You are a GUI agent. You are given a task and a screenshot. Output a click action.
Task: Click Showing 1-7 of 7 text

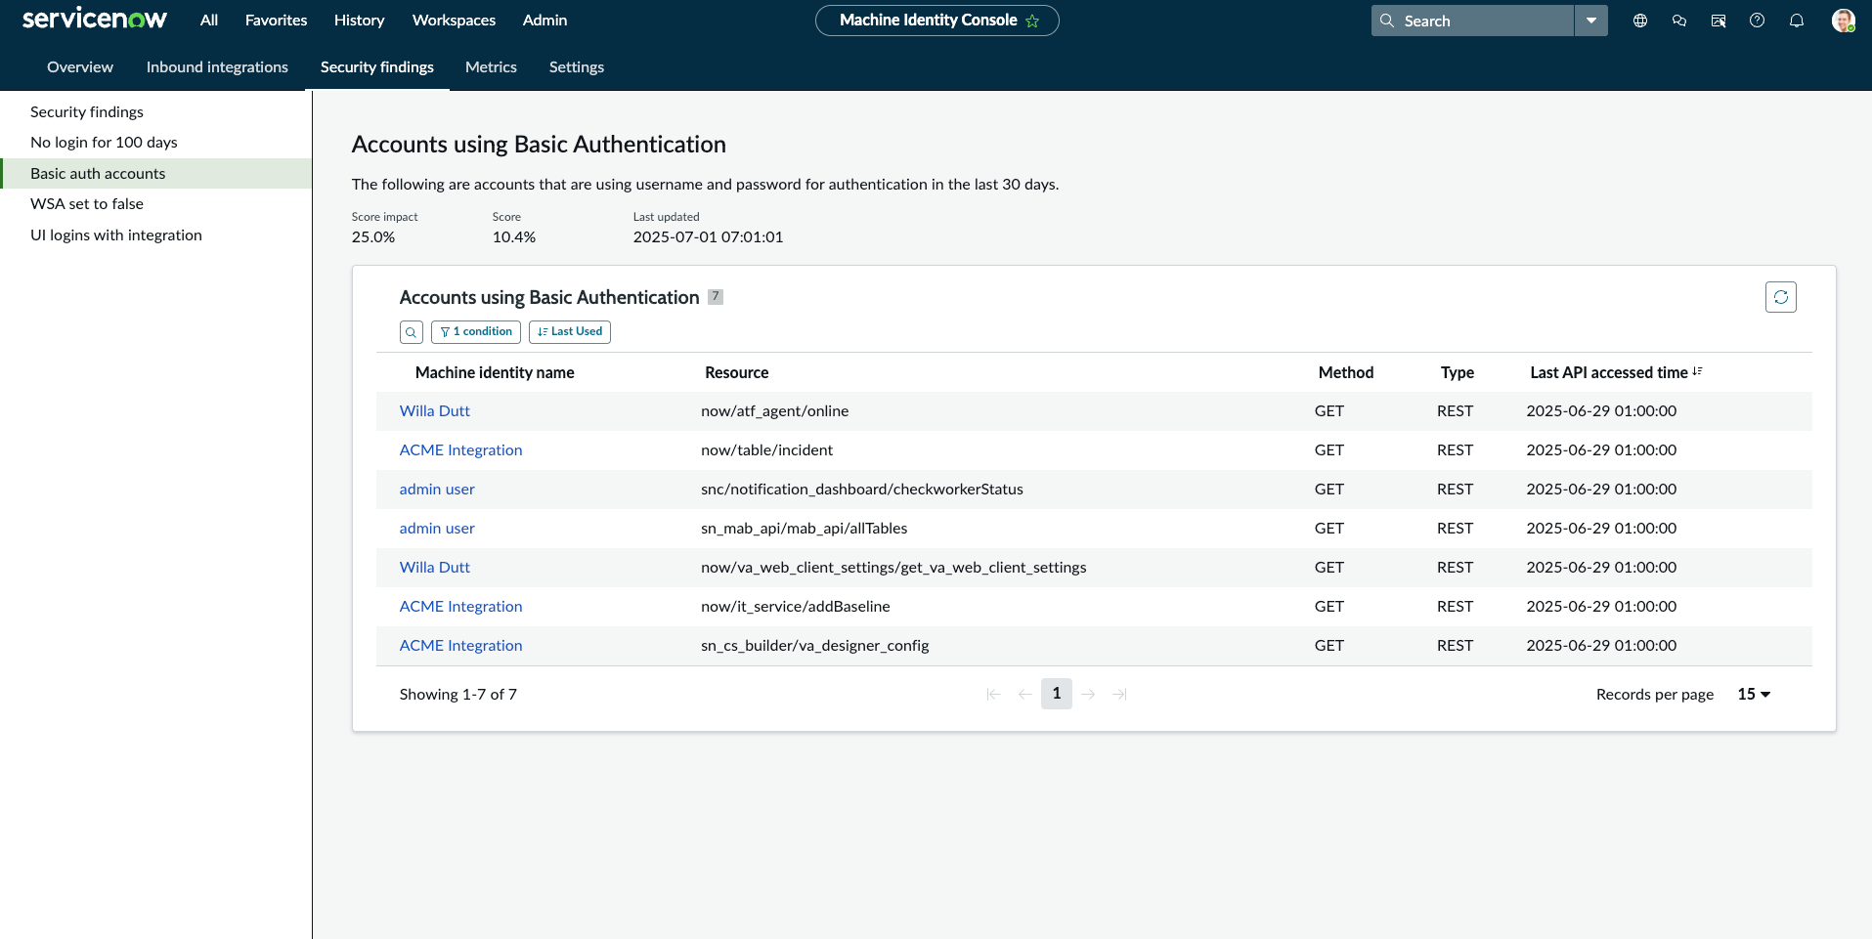tap(458, 694)
